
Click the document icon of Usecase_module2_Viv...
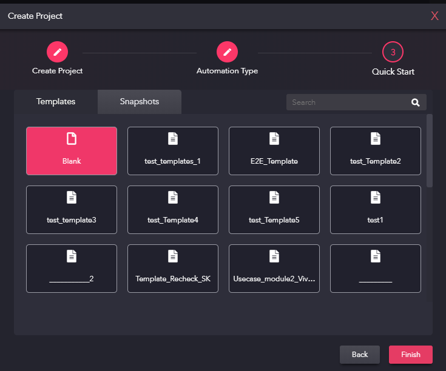click(x=274, y=256)
